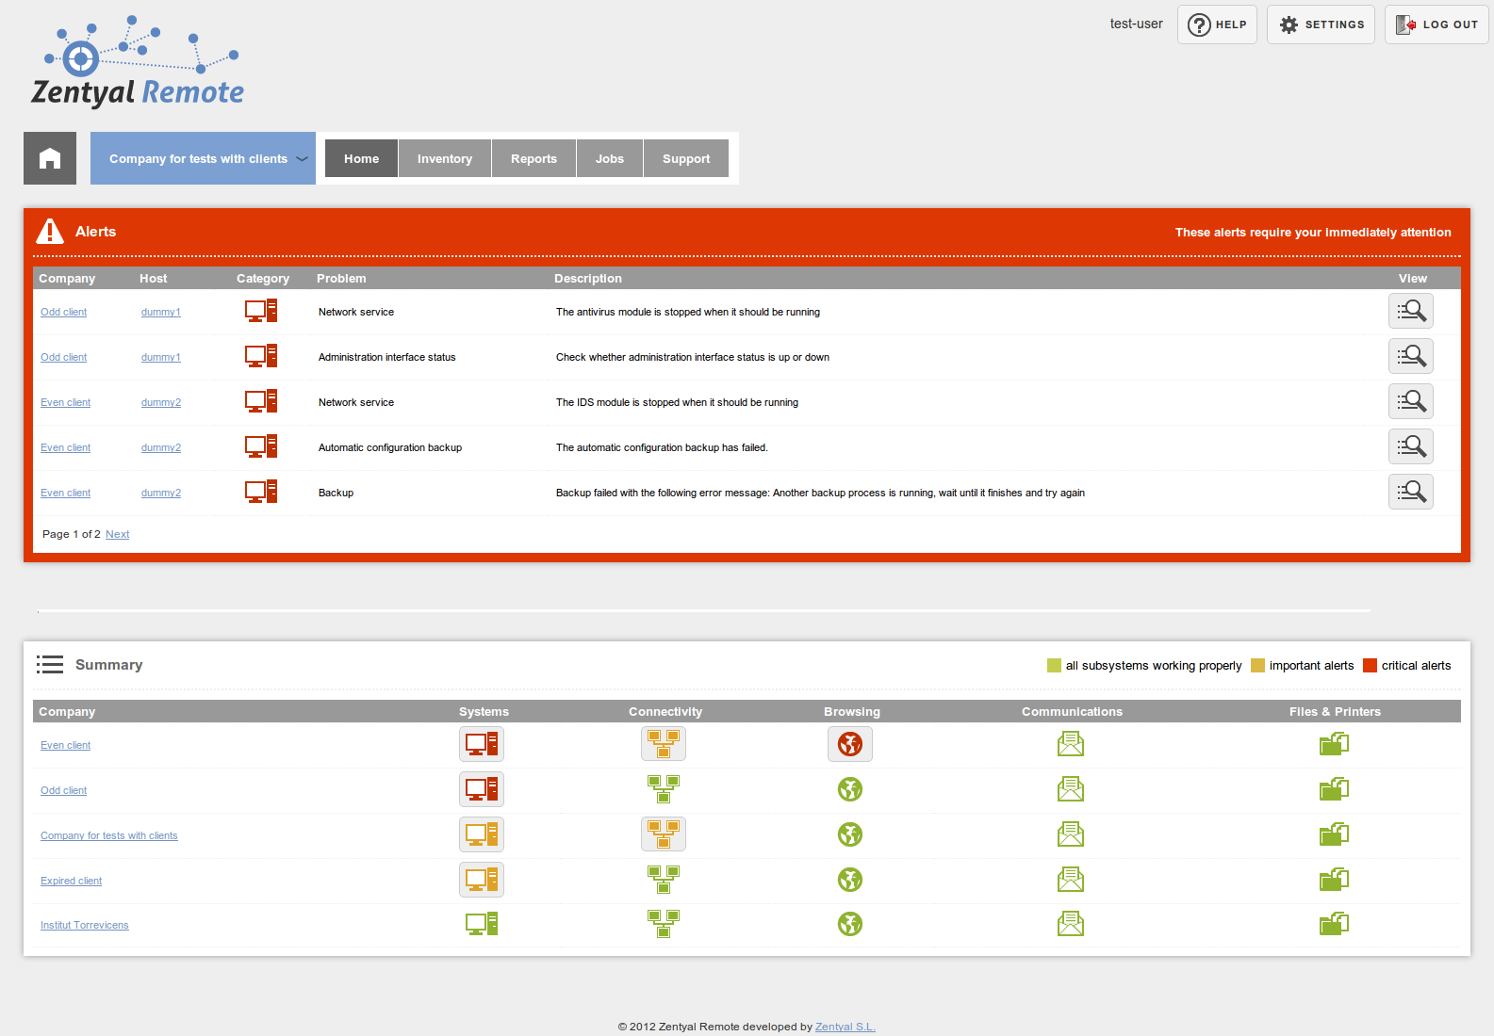Open Odd client Connectivity status icon
The height and width of the screenshot is (1036, 1494).
tap(664, 789)
